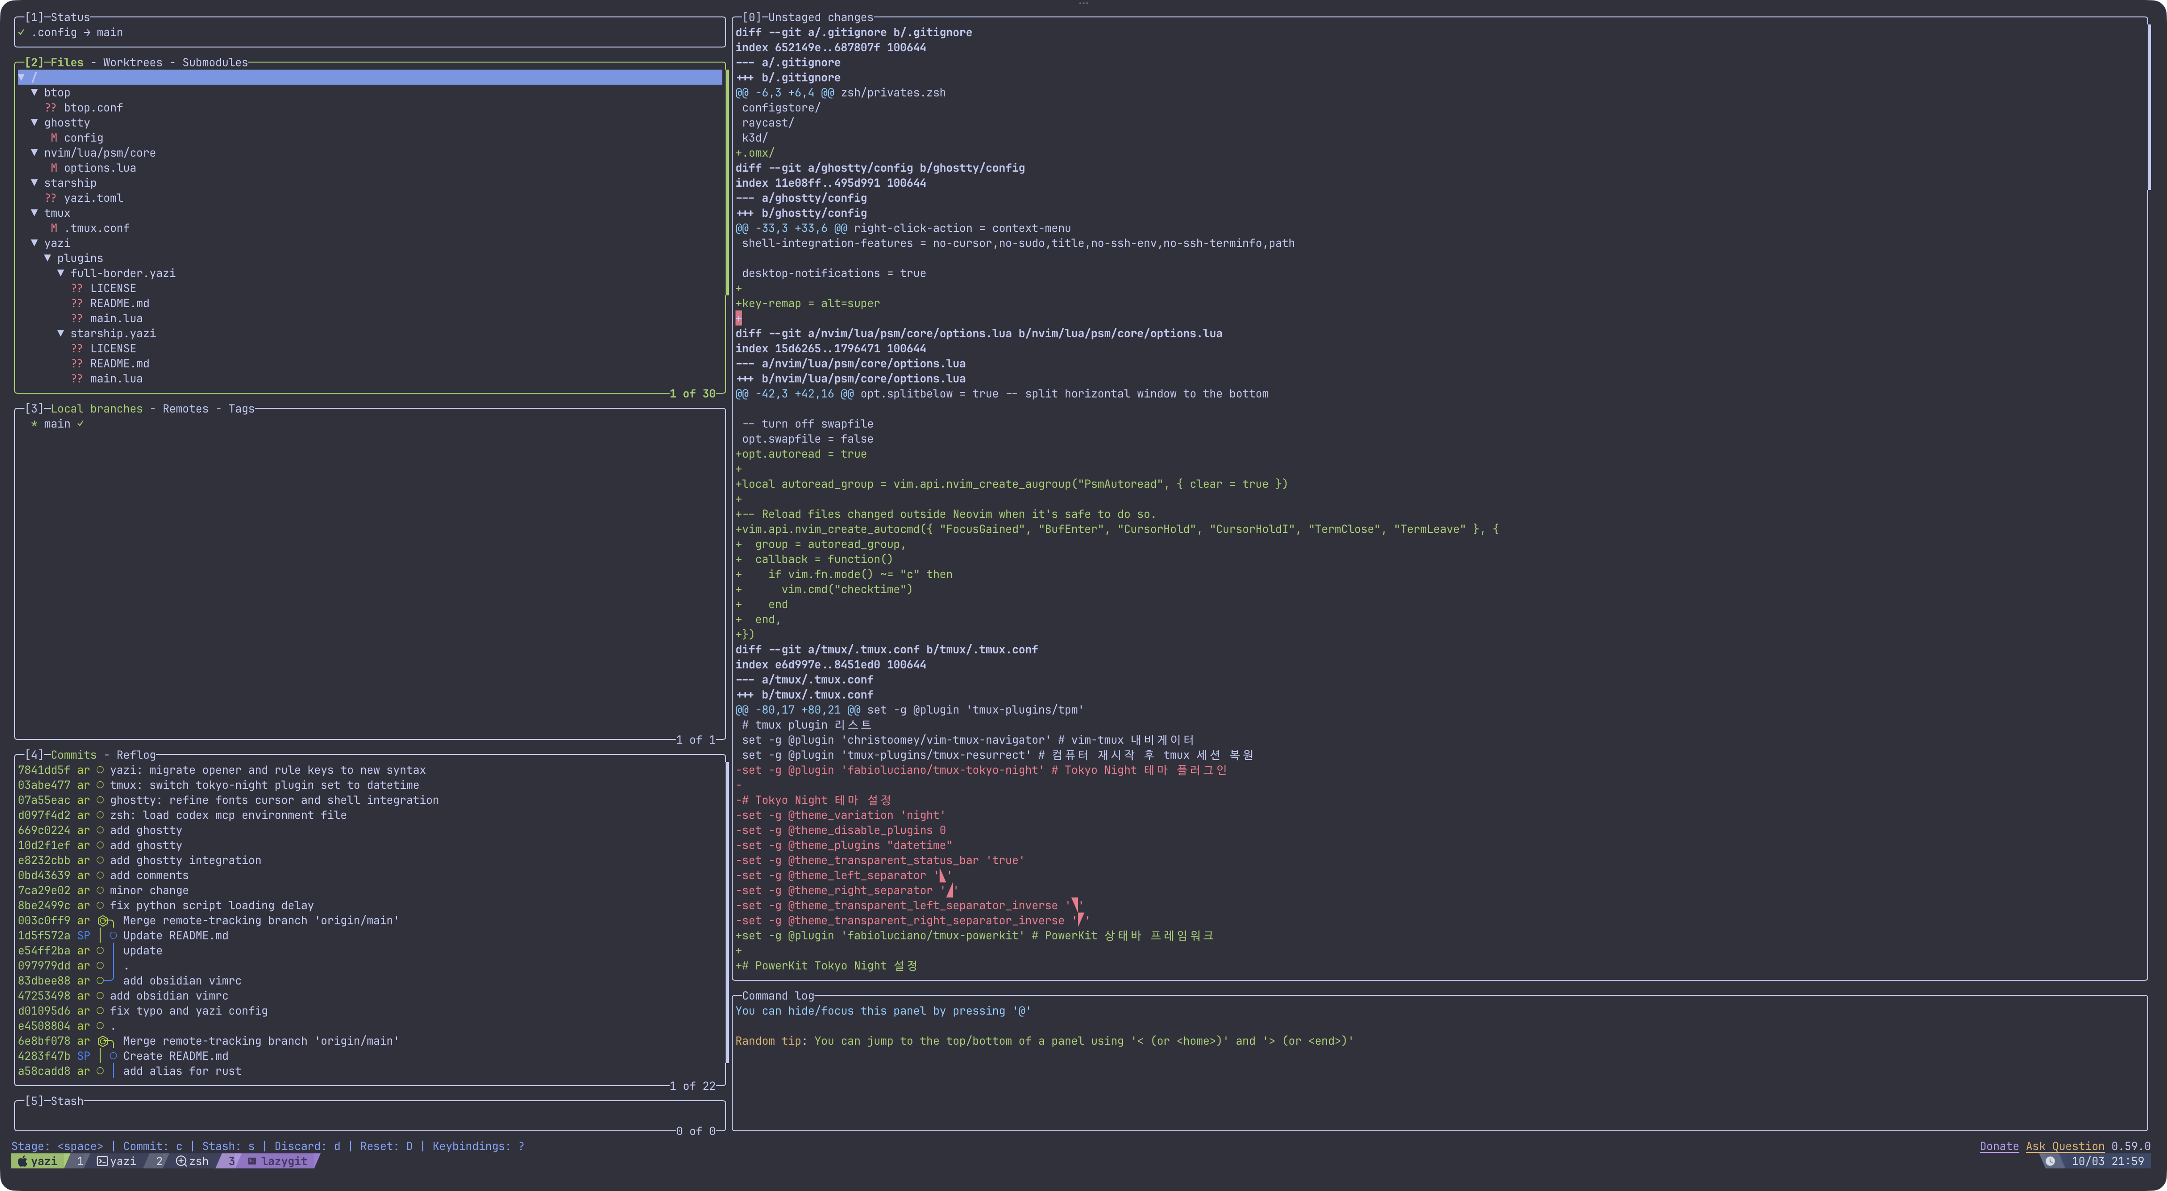Click the terminal icon beside yazi window

point(102,1161)
